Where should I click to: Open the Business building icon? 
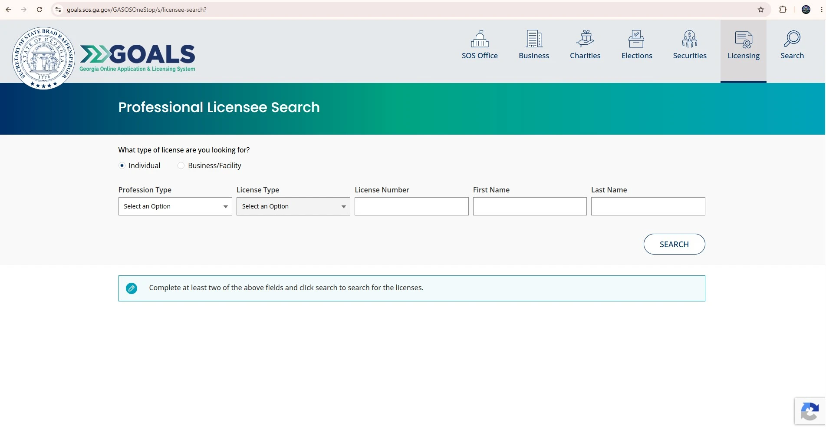pos(534,39)
